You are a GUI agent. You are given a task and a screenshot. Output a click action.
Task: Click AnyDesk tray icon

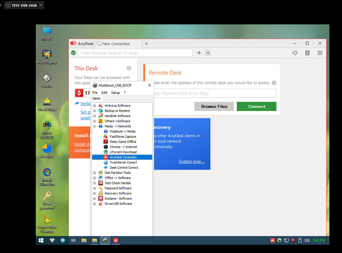tap(272, 240)
